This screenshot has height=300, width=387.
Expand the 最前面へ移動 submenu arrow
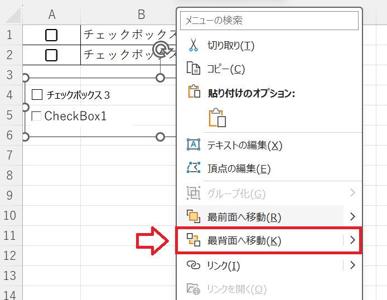pyautogui.click(x=352, y=216)
